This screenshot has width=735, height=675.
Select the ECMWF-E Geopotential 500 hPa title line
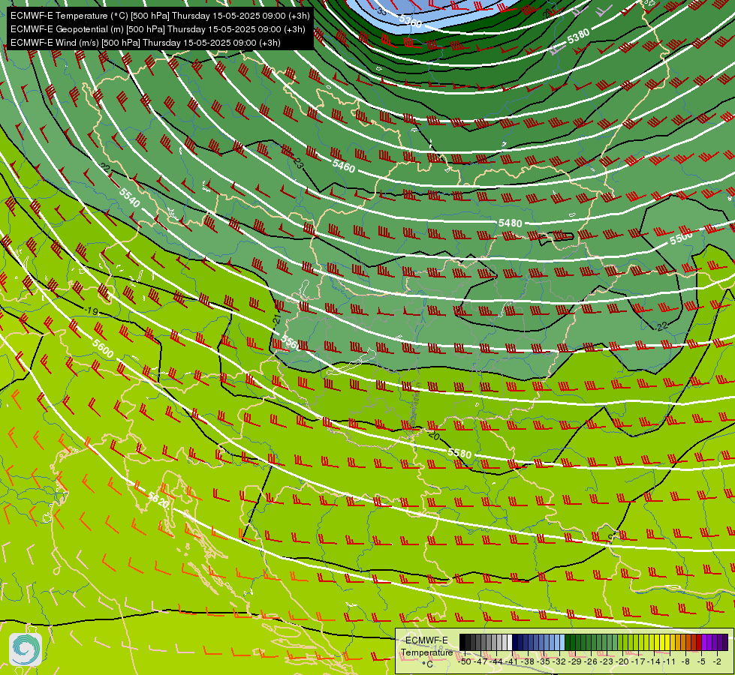[158, 29]
